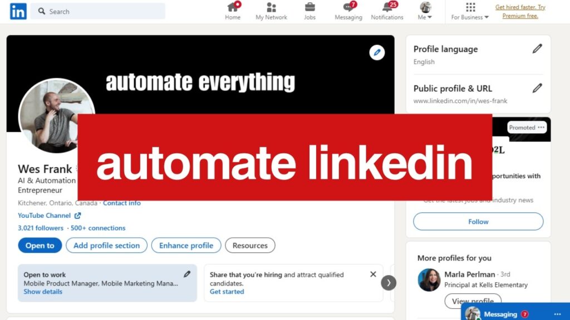This screenshot has width=570, height=320.
Task: Click the Open to button
Action: tap(40, 246)
